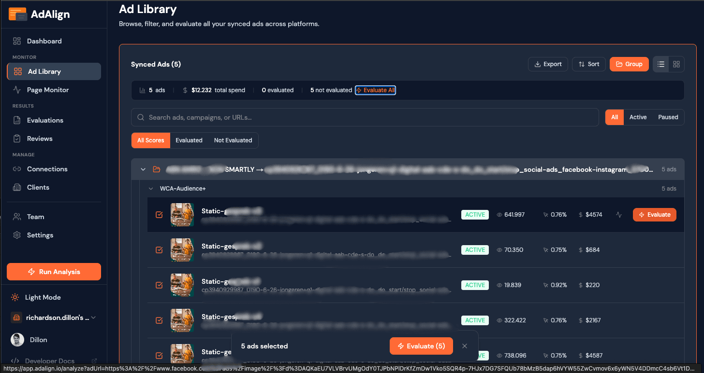Open Connections under Manage
Image resolution: width=704 pixels, height=373 pixels.
pyautogui.click(x=46, y=169)
